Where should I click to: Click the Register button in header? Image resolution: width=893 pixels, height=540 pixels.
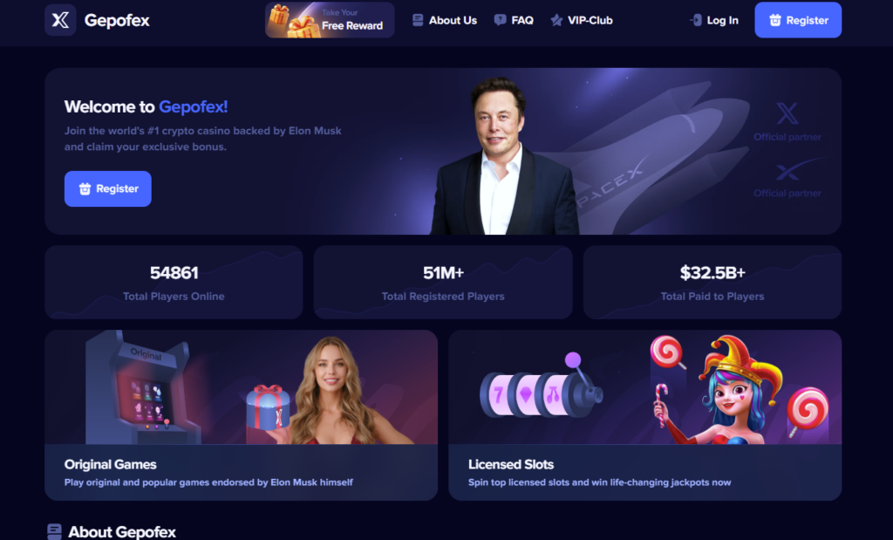click(x=798, y=20)
